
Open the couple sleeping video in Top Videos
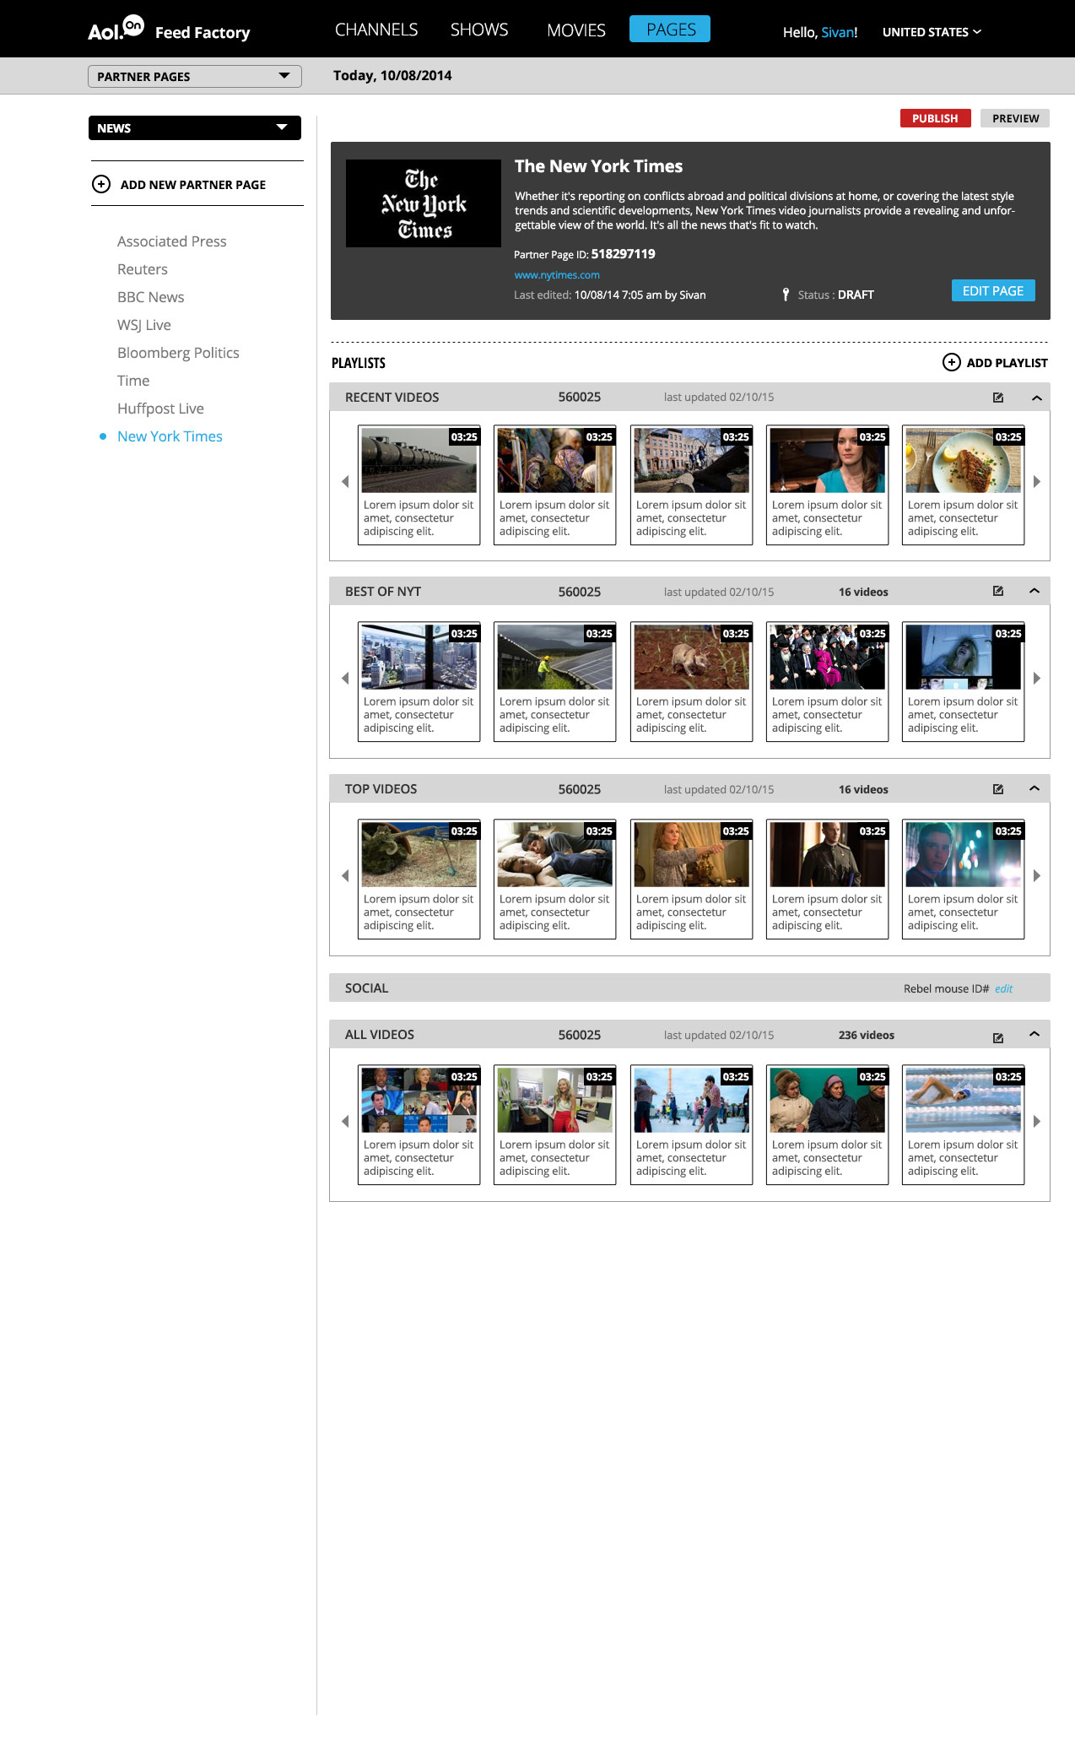(x=555, y=879)
